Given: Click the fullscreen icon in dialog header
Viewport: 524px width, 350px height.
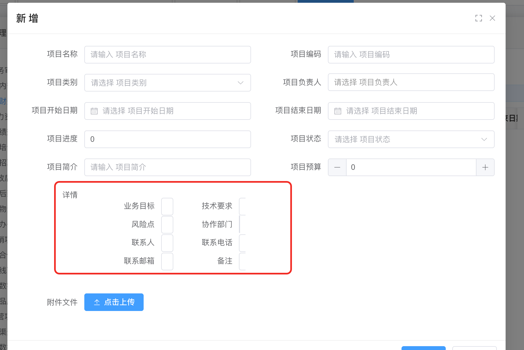Looking at the screenshot, I should coord(478,18).
